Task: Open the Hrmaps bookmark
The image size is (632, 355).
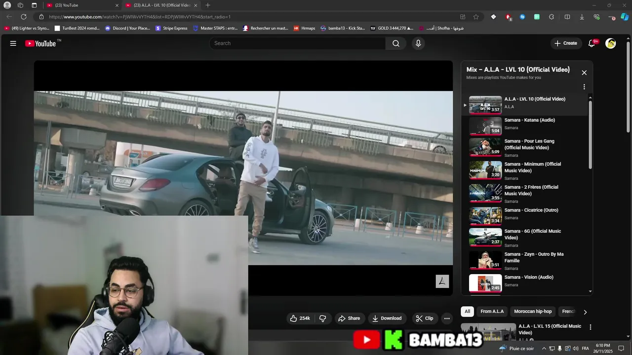Action: tap(304, 28)
